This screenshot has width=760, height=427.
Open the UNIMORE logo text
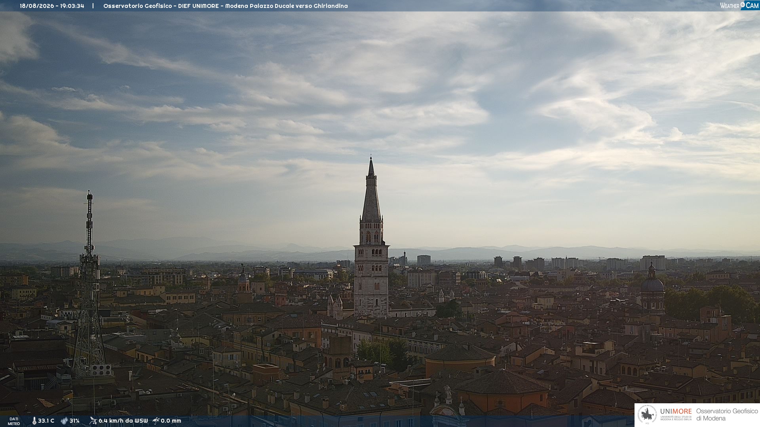tap(676, 411)
